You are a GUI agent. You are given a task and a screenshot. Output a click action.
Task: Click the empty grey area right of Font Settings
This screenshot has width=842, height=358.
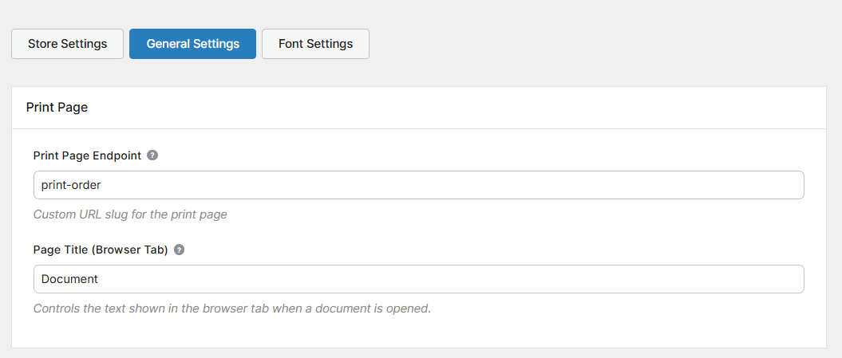(x=599, y=44)
